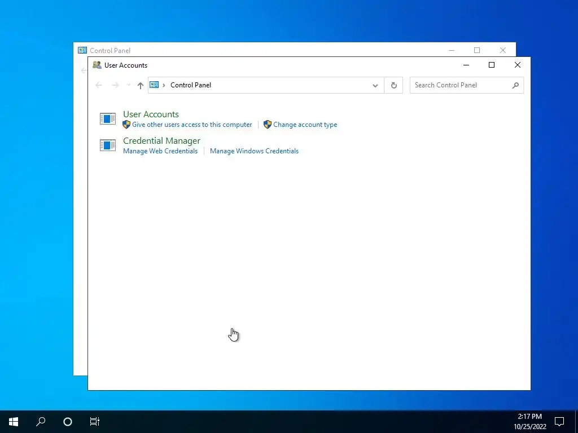Expand the address bar history dropdown

click(375, 86)
